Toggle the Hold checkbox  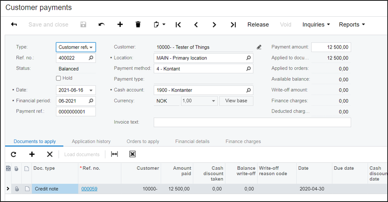(59, 78)
